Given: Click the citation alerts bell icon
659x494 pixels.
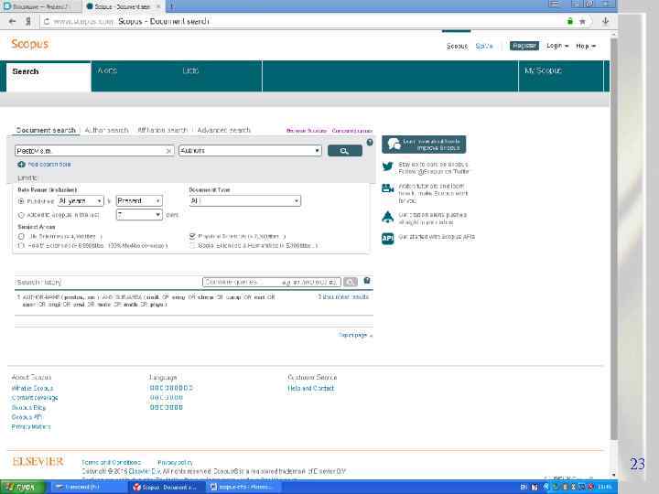Looking at the screenshot, I should 387,217.
